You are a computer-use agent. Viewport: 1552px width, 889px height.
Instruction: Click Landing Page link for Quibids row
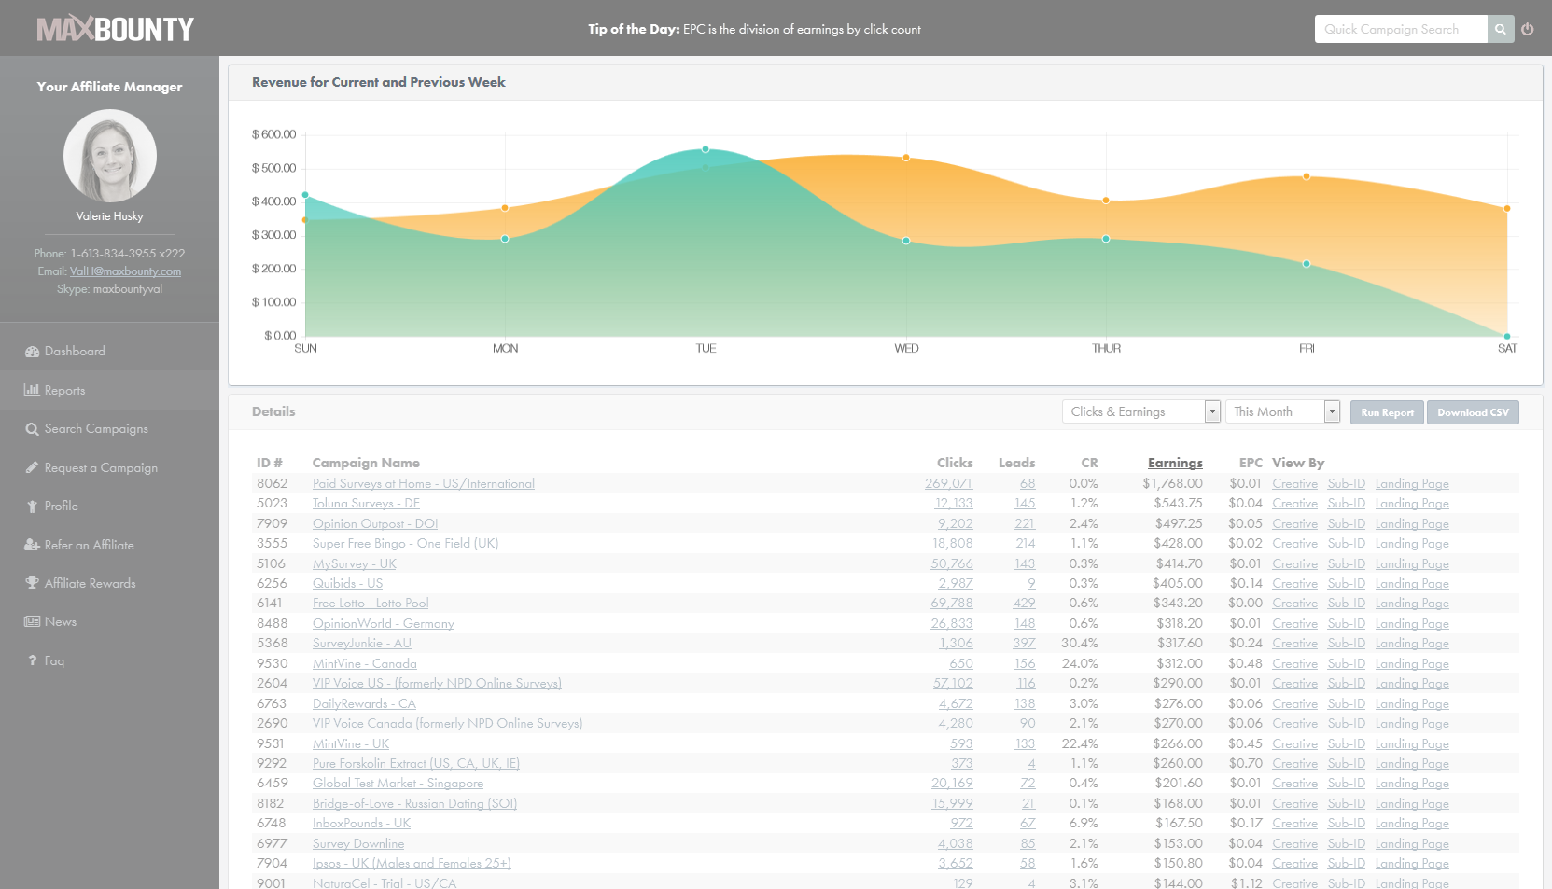(1412, 583)
